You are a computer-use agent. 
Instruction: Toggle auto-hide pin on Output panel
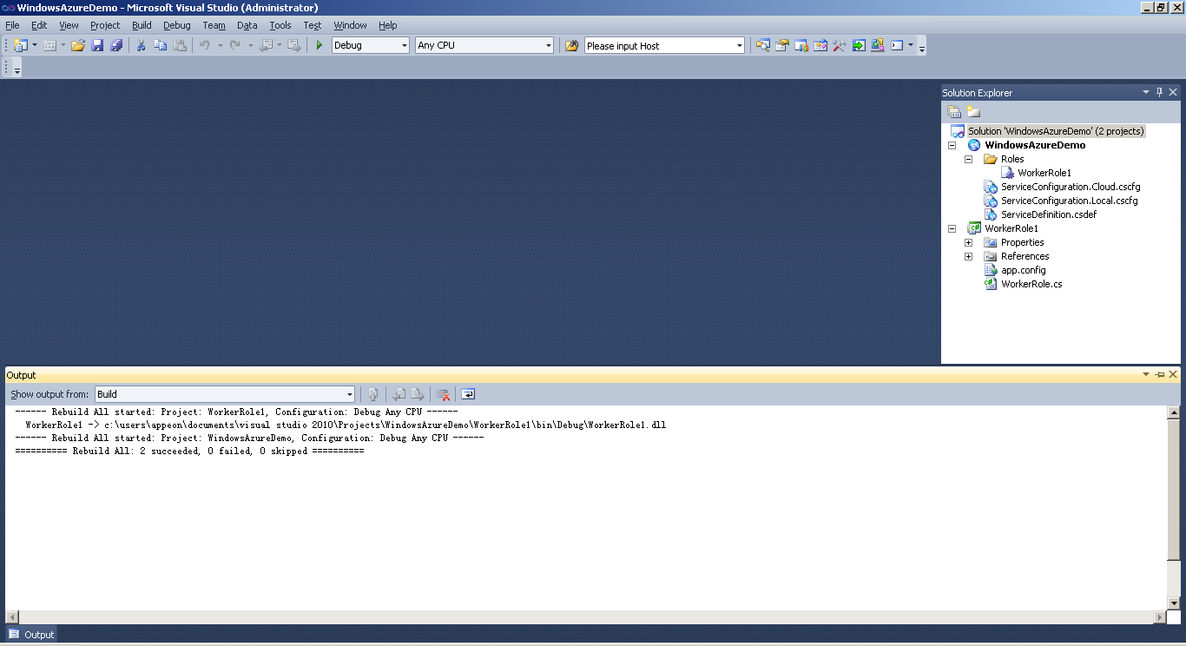point(1159,374)
